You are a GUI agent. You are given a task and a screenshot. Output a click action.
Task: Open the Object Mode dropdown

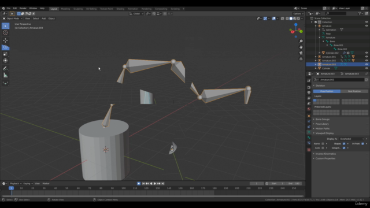[x=13, y=18]
